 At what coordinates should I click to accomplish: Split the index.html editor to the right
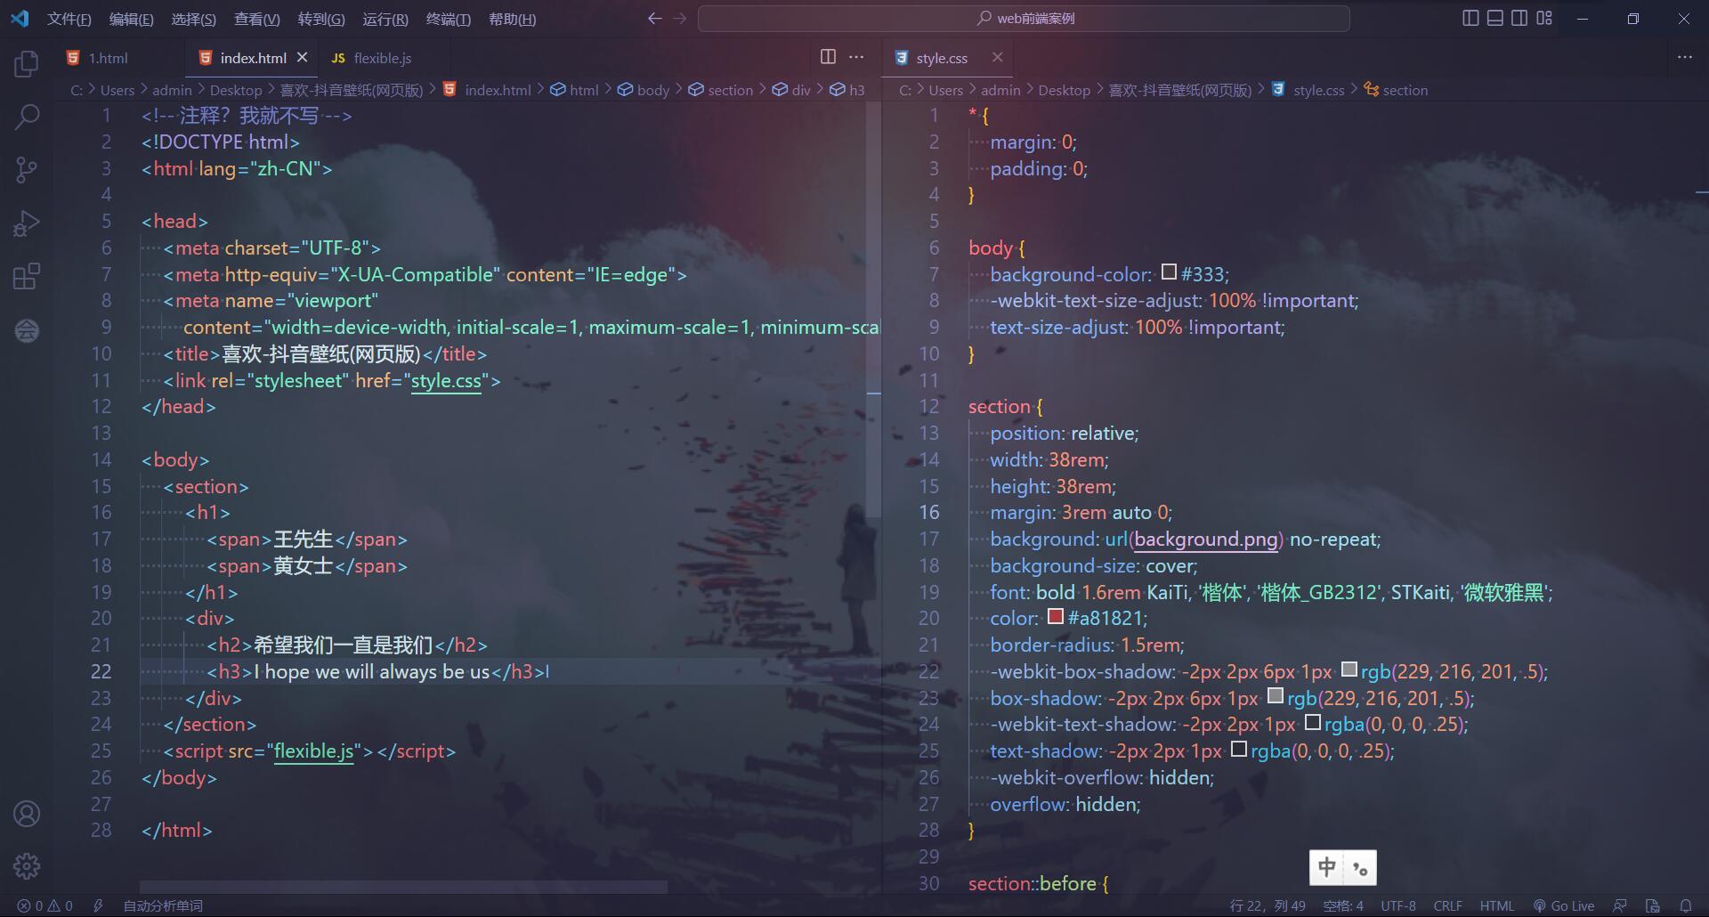pos(828,57)
